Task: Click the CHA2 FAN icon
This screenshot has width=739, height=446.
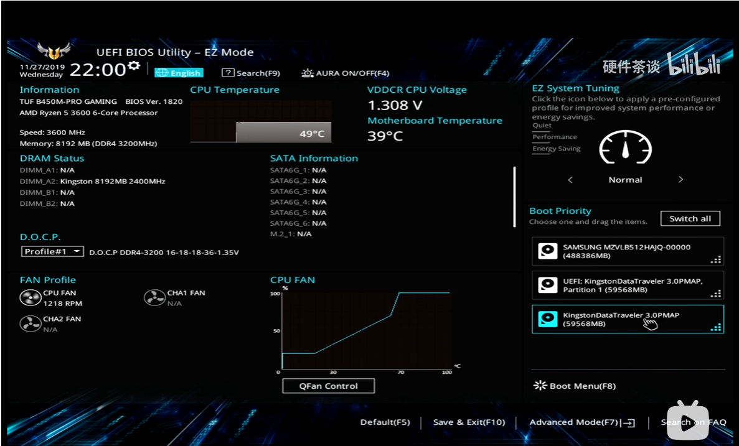Action: 30,323
